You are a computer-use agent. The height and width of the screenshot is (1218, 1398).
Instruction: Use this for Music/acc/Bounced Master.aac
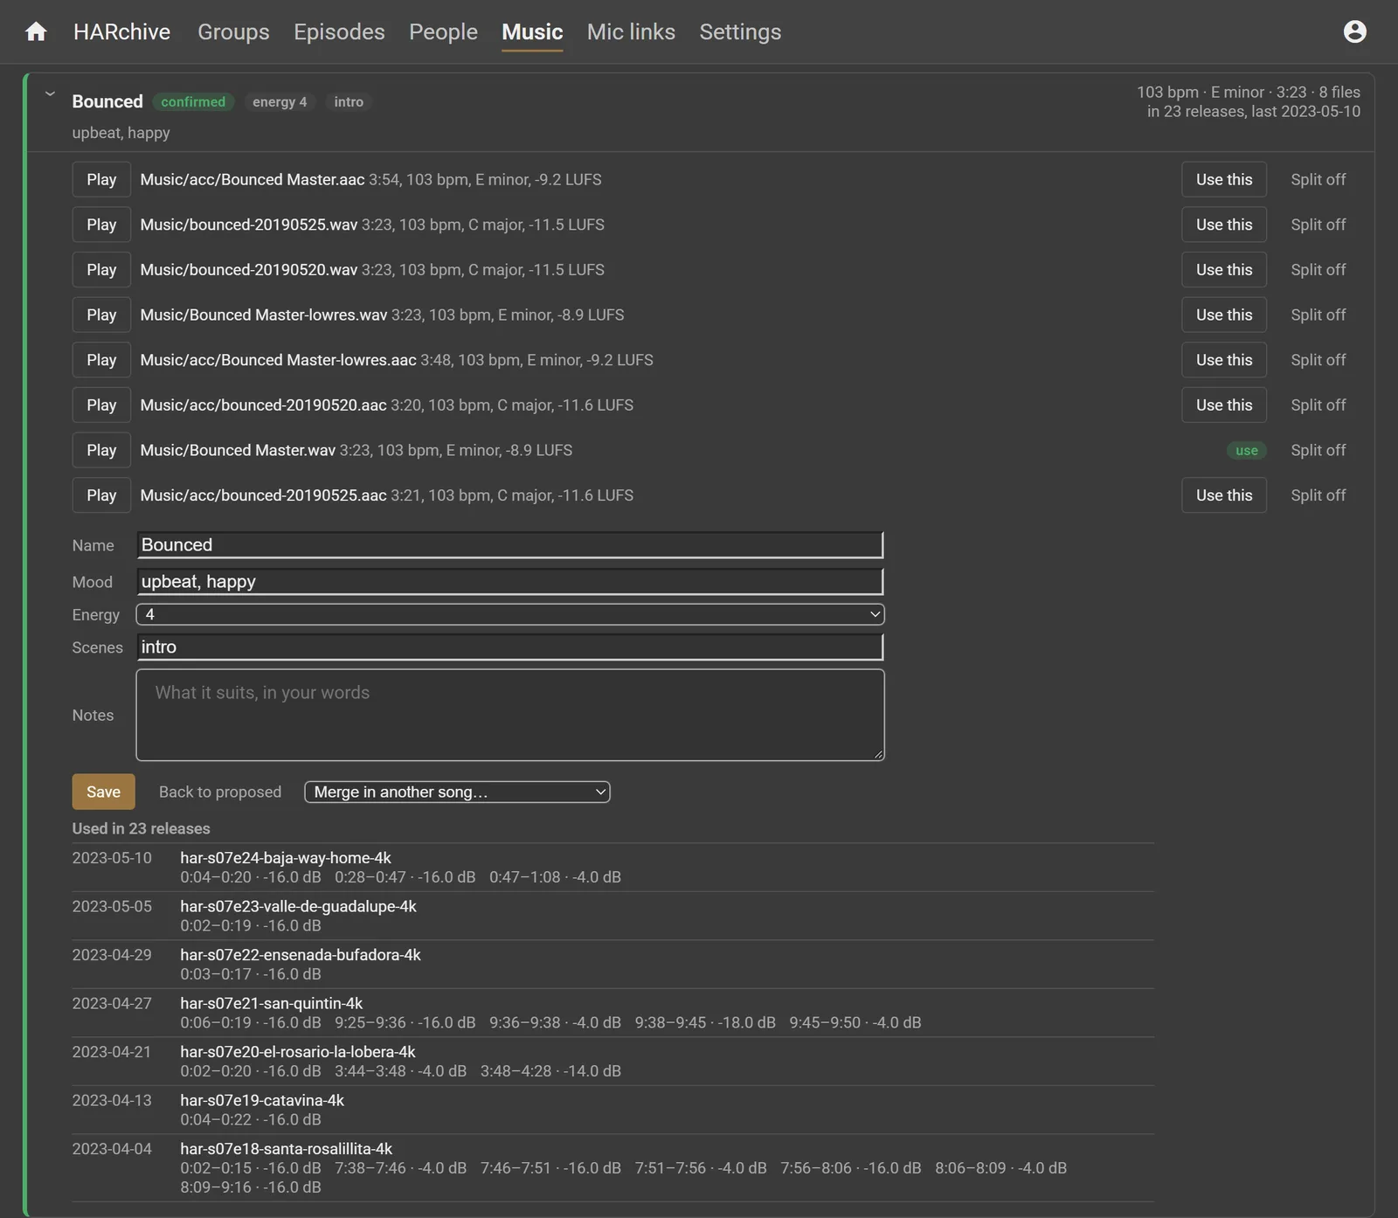pos(1224,179)
